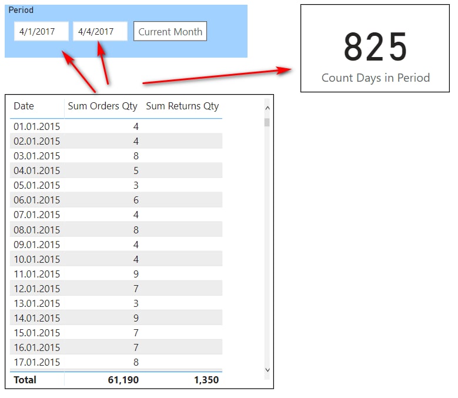Image resolution: width=458 pixels, height=398 pixels.
Task: Sort by the Sum Returns Qty header
Action: pyautogui.click(x=182, y=106)
